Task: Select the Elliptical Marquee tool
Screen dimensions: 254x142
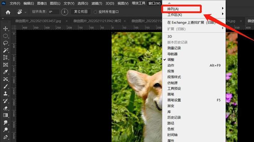Action: pos(5,36)
